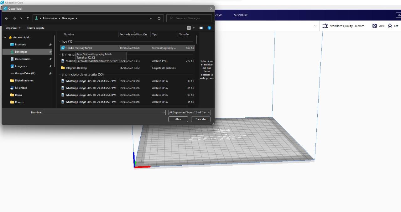401x212 pixels.
Task: Click the Cancelar button
Action: 201,119
